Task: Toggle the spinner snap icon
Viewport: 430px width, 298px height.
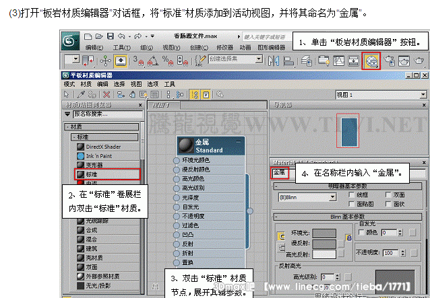Action: (x=183, y=61)
